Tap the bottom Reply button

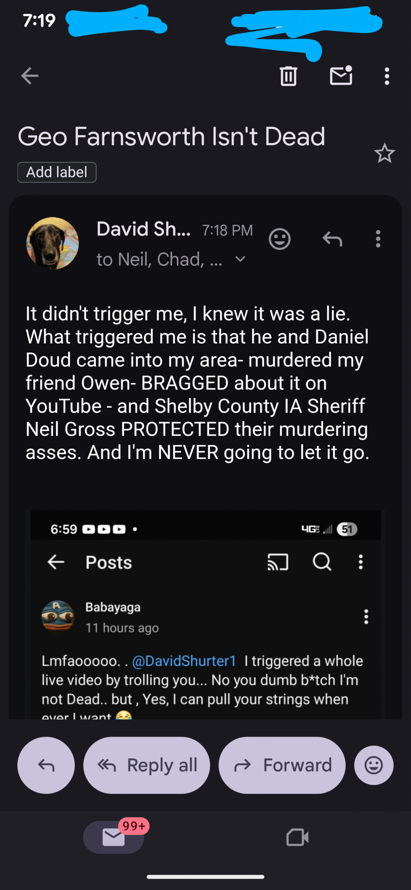(46, 765)
